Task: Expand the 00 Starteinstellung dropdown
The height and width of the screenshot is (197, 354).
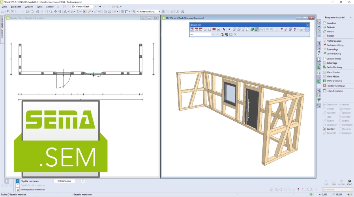Action: [159, 12]
